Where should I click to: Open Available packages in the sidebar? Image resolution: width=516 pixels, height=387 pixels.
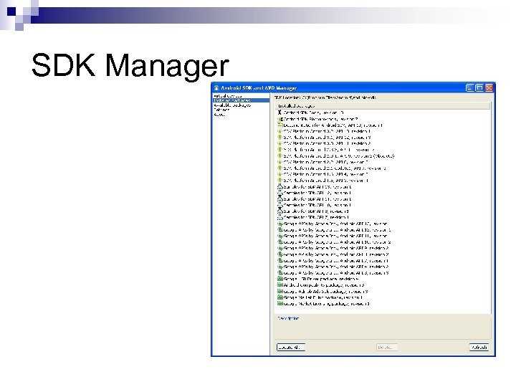(232, 105)
